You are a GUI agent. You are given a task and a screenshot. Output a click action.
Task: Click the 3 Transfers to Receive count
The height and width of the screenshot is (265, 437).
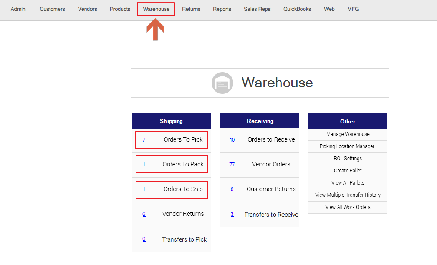[x=232, y=214]
